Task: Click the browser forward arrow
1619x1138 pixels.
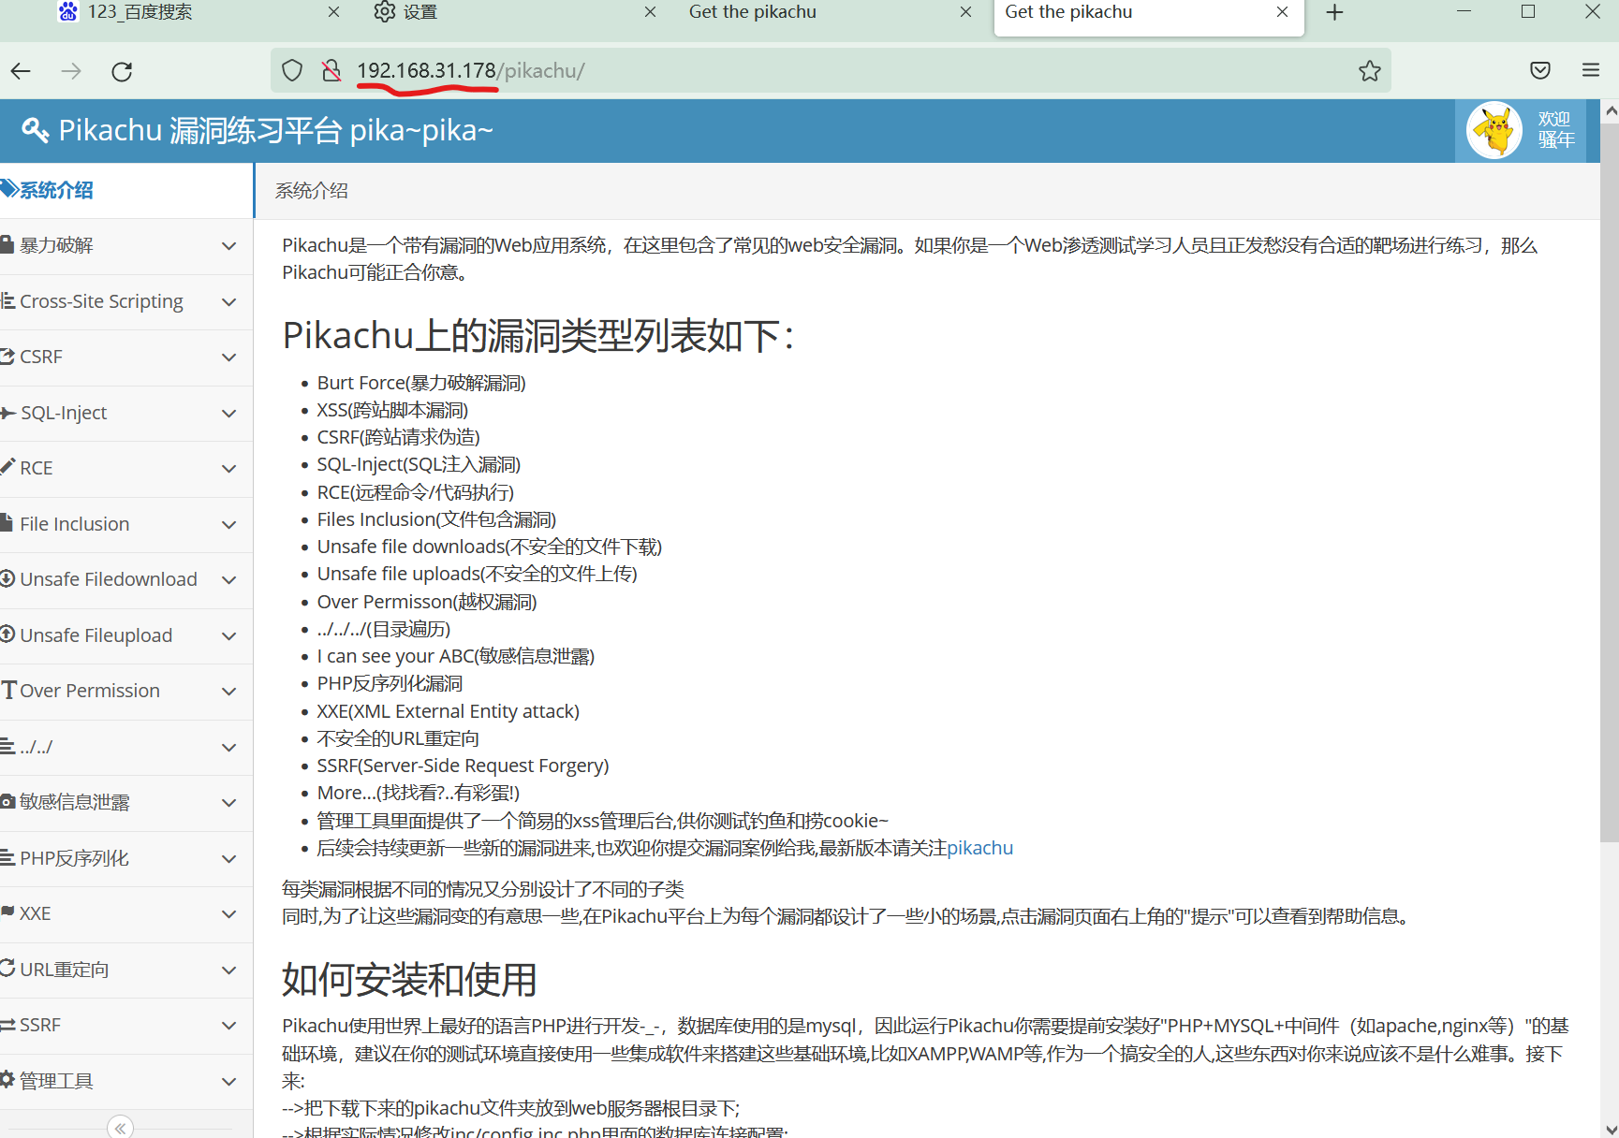Action: coord(71,71)
